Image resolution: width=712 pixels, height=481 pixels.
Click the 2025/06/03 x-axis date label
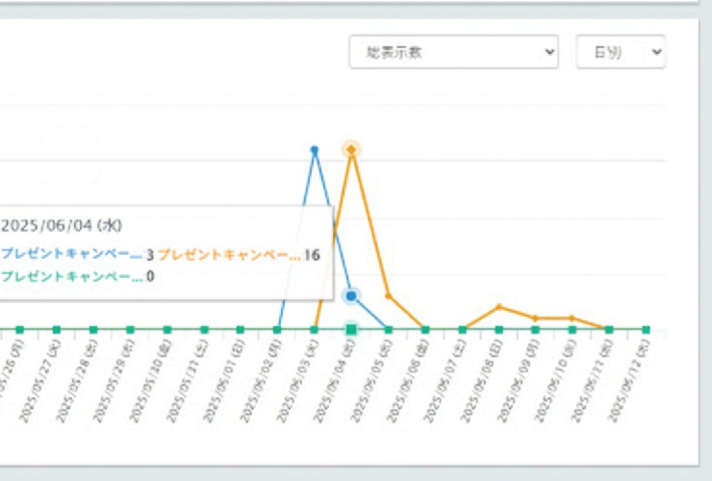point(297,382)
